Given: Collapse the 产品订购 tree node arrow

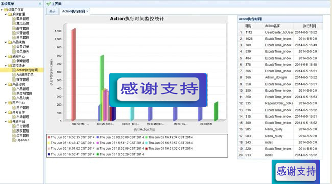Looking at the screenshot, I should (x=6, y=84).
